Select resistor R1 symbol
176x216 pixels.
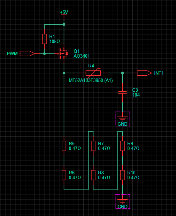tap(44, 39)
